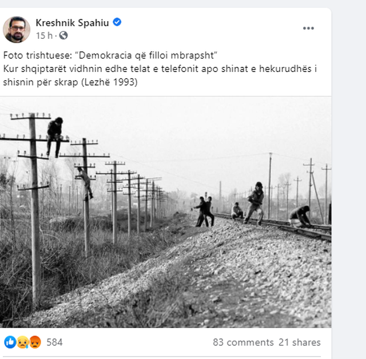Click the 15 h post timestamp
This screenshot has height=359, width=366.
coord(44,35)
